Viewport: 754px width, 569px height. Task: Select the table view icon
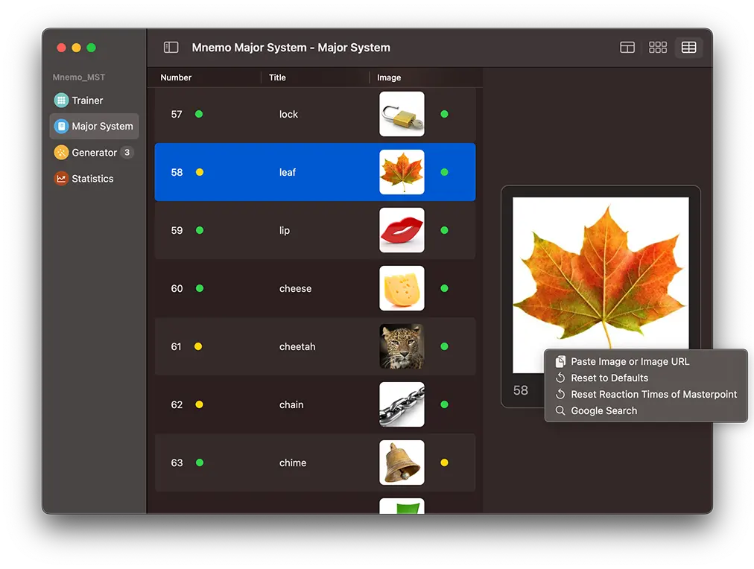tap(688, 47)
